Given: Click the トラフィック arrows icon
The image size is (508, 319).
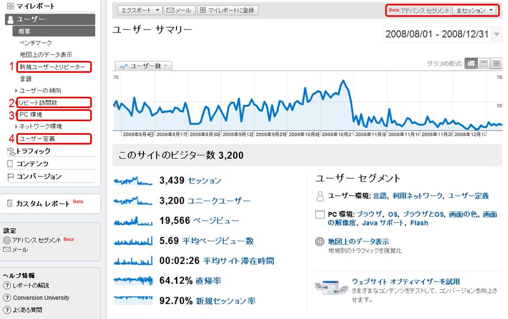Looking at the screenshot, I should tap(11, 151).
